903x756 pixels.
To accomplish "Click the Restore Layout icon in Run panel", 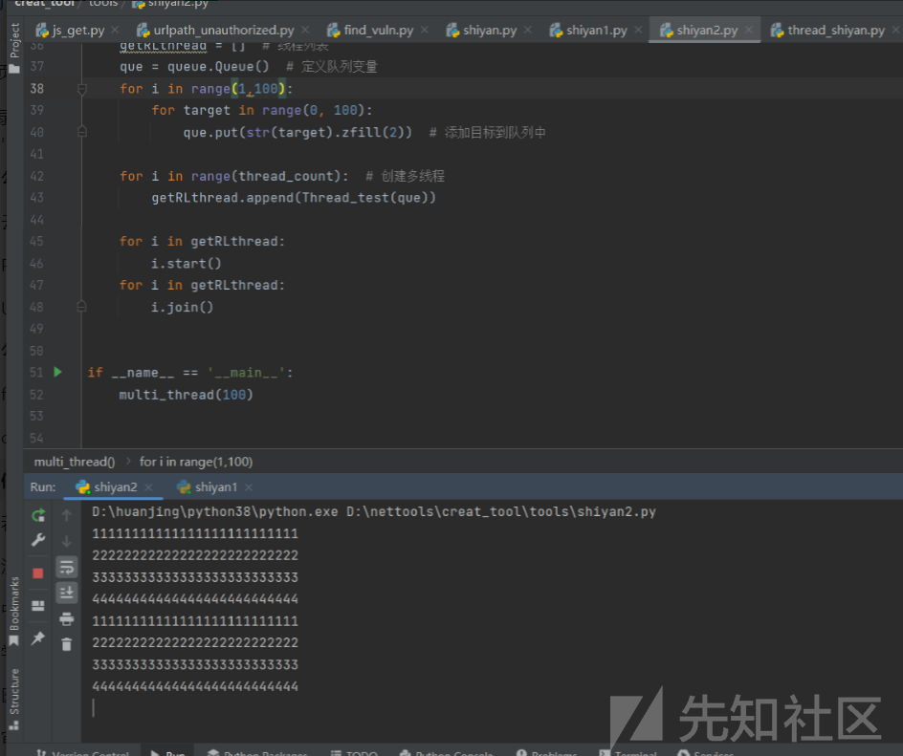I will [38, 606].
